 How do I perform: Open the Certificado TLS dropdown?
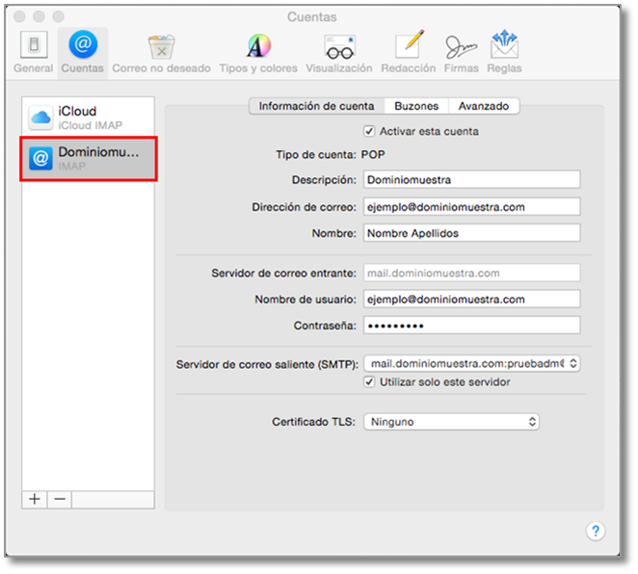coord(451,422)
